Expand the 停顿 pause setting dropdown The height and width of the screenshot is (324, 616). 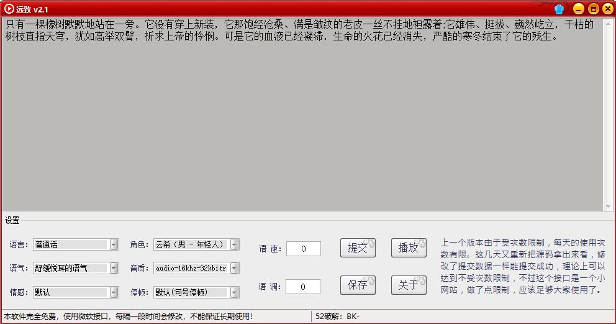pos(234,292)
